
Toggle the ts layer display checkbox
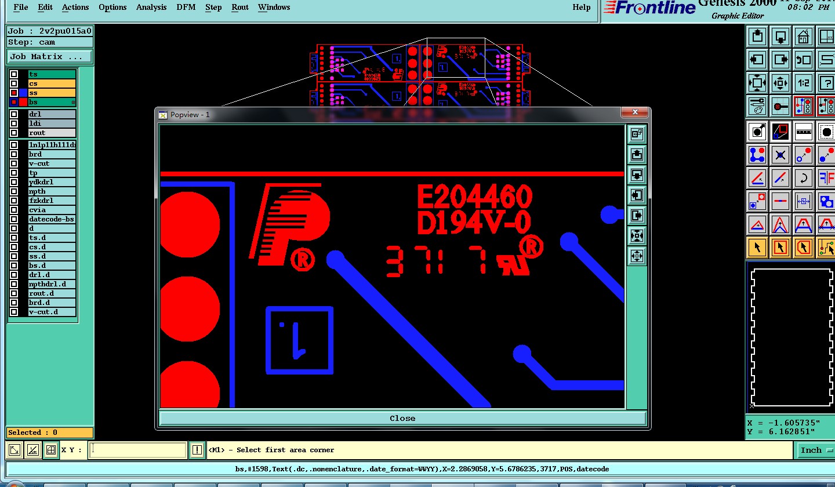click(x=14, y=74)
